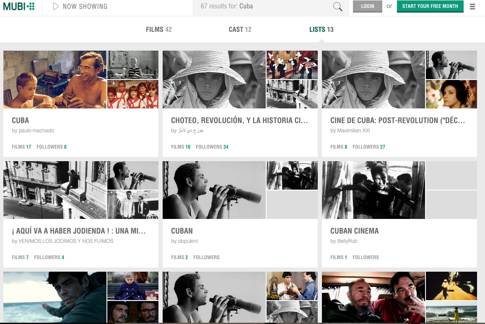Image resolution: width=485 pixels, height=324 pixels.
Task: Open the ¡AQUÍ VA A HABER JODIENDA! list
Action: [x=78, y=231]
